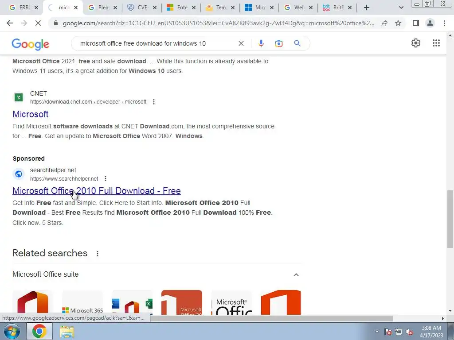The height and width of the screenshot is (340, 454).
Task: Click the network tray icon
Action: pyautogui.click(x=399, y=332)
